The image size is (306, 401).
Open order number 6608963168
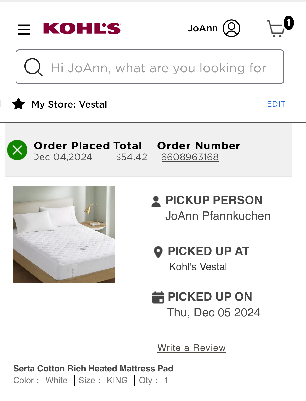[x=190, y=157]
